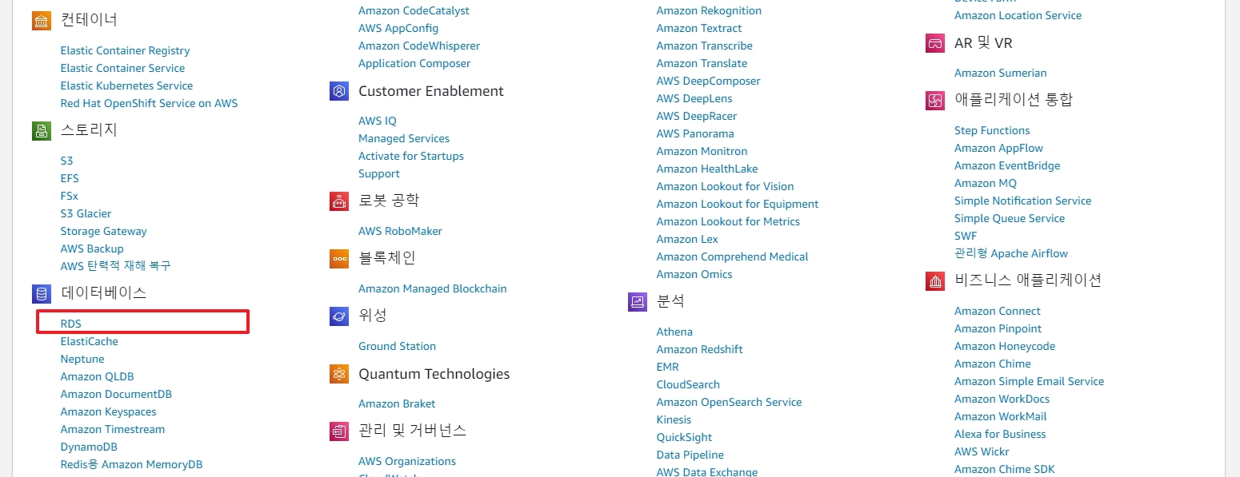Image resolution: width=1240 pixels, height=477 pixels.
Task: Click the 관리 및 거버넌스 category icon
Action: [339, 431]
